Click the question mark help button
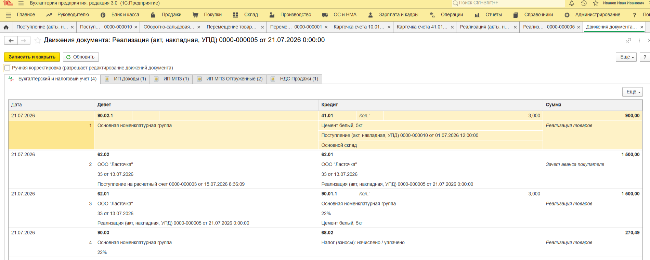650x260 pixels. tap(645, 57)
